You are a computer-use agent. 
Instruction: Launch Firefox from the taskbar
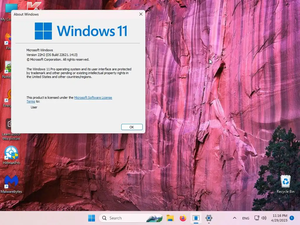(183, 218)
